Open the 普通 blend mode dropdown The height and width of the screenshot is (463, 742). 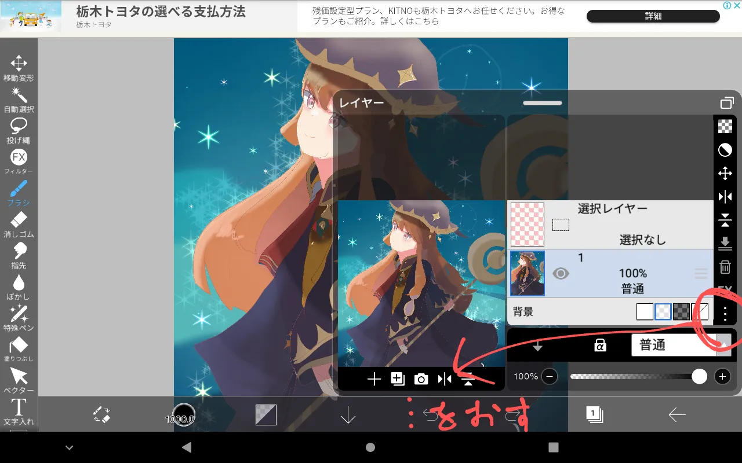pos(681,345)
